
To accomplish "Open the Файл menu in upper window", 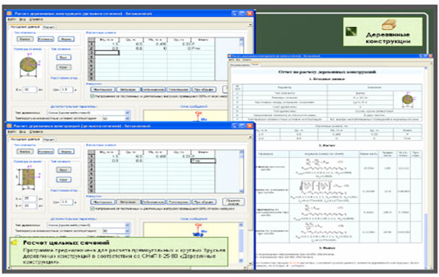I will pyautogui.click(x=11, y=19).
